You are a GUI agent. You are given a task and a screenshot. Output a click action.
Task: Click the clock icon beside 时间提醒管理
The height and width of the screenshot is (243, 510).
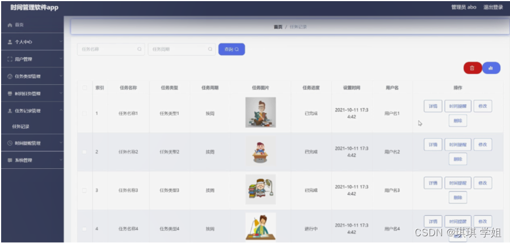10,143
